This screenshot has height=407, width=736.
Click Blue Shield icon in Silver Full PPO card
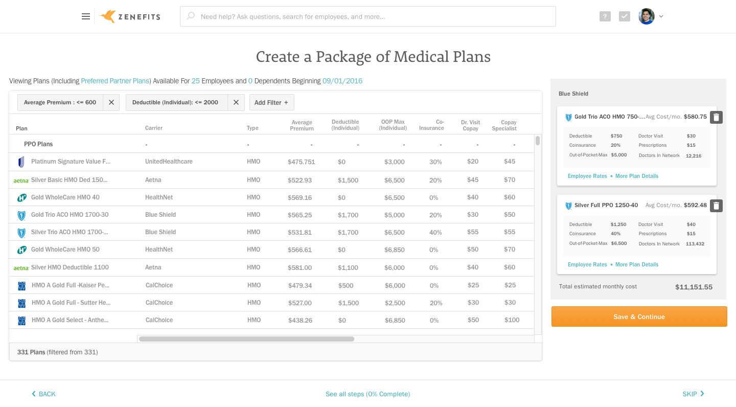[x=568, y=206]
